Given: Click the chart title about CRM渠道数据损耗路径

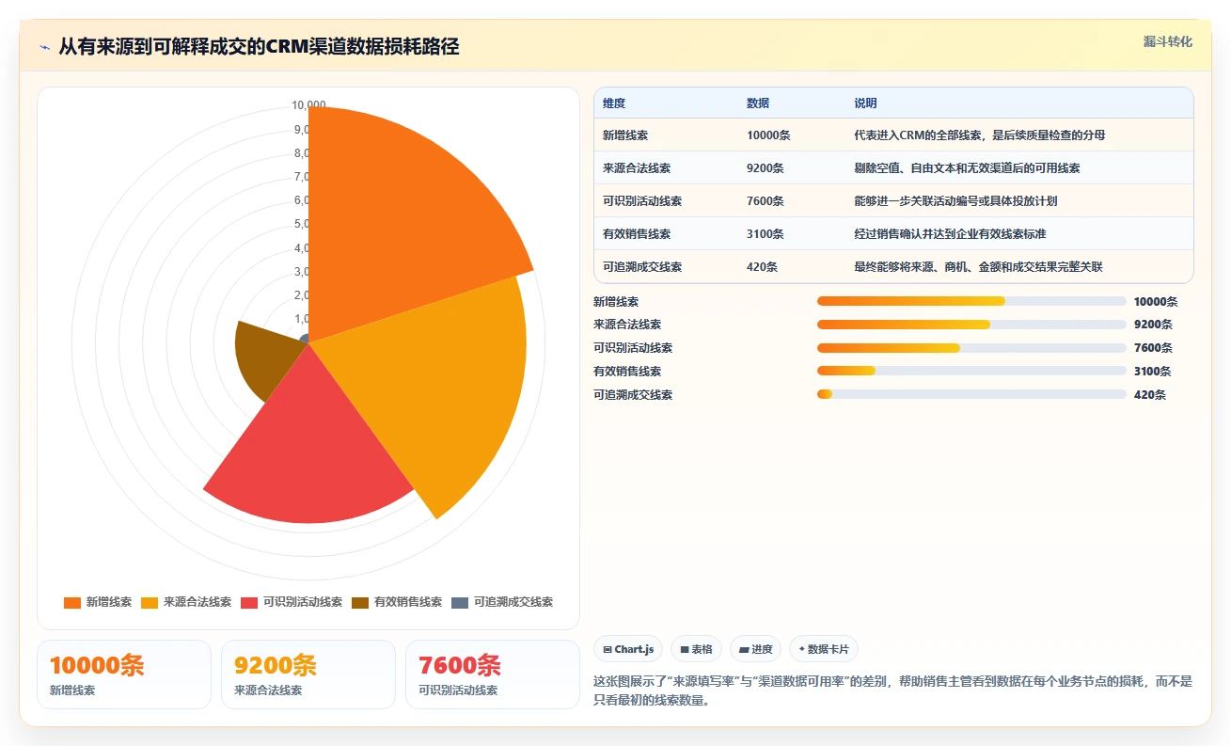Looking at the screenshot, I should click(259, 46).
